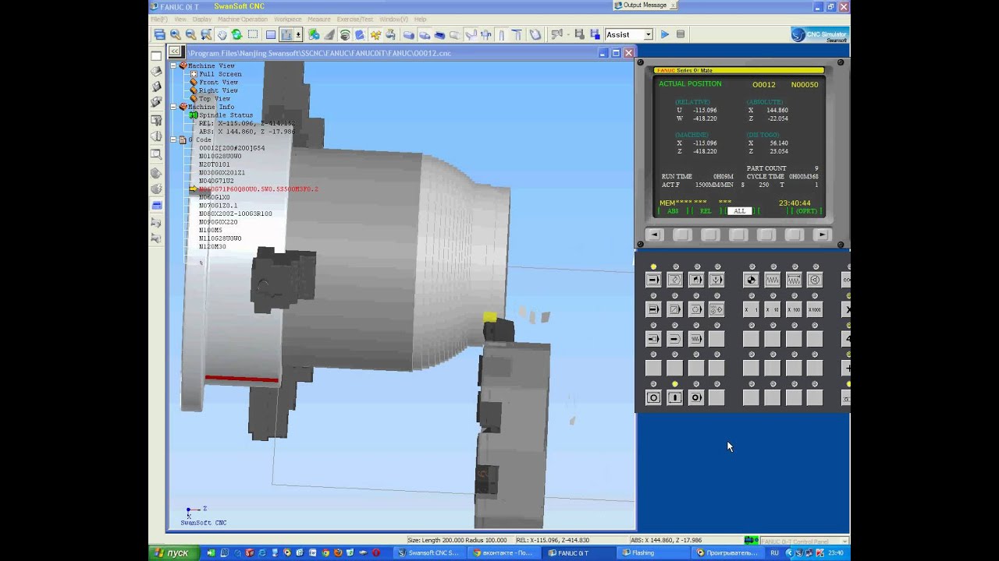The image size is (999, 561).
Task: Collapse the side panel with double-arrow button
Action: click(x=176, y=52)
